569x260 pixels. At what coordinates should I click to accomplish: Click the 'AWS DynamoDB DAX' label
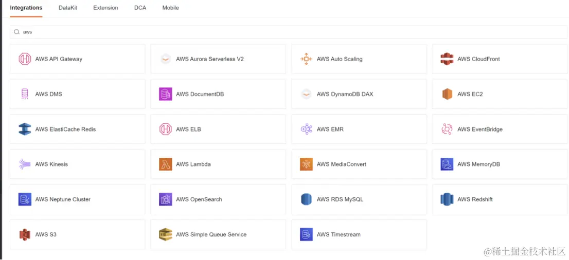(345, 94)
